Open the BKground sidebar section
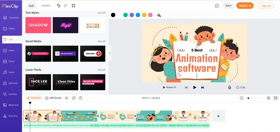This screenshot has width=280, height=132. click(x=11, y=105)
